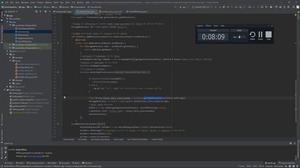Open the Help menu in Android Studio
300x168 pixels.
(88, 2)
